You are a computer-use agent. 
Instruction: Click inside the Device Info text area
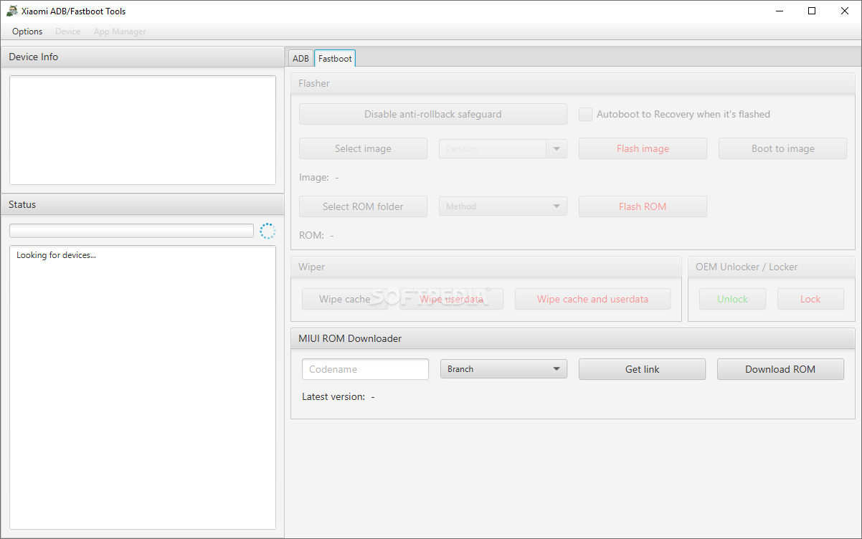pyautogui.click(x=143, y=130)
